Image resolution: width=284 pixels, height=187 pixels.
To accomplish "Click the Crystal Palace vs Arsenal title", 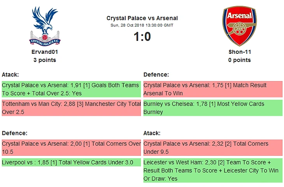I will tap(142, 18).
